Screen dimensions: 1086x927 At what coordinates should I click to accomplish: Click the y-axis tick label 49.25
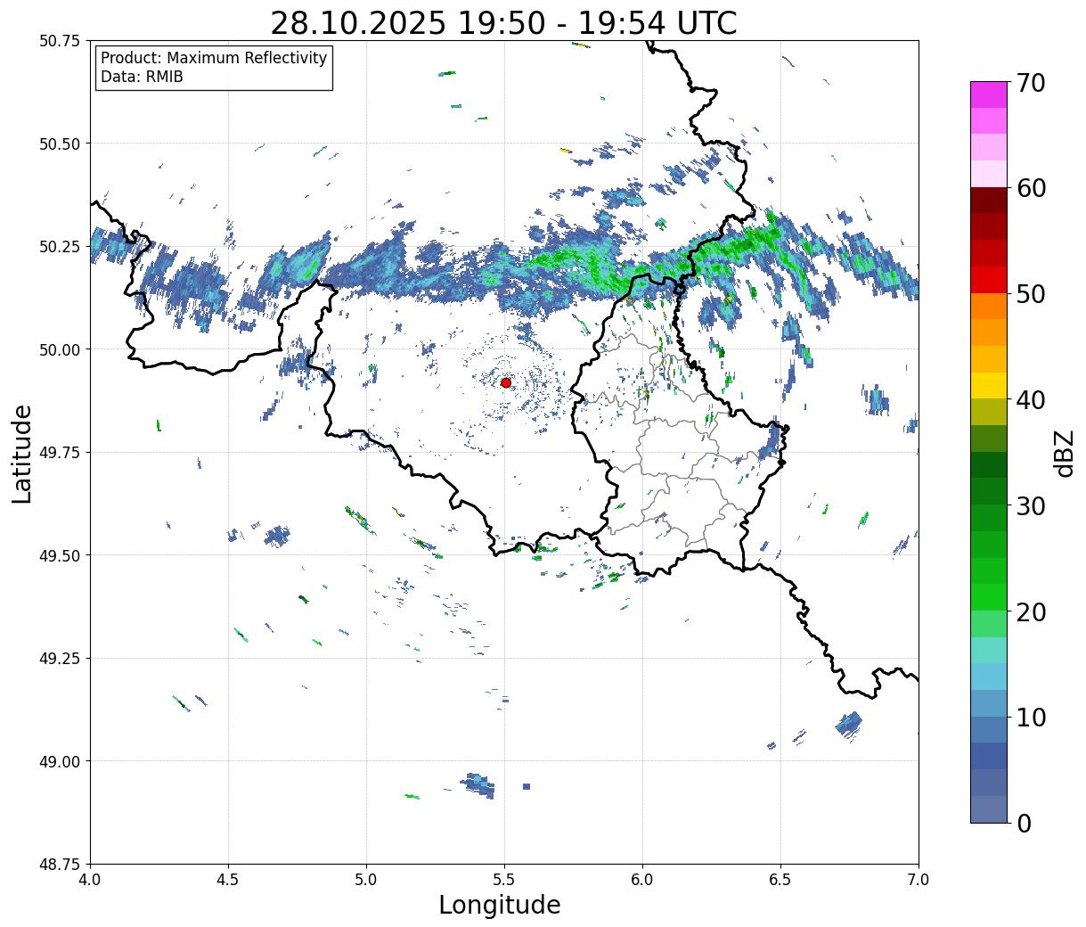60,659
